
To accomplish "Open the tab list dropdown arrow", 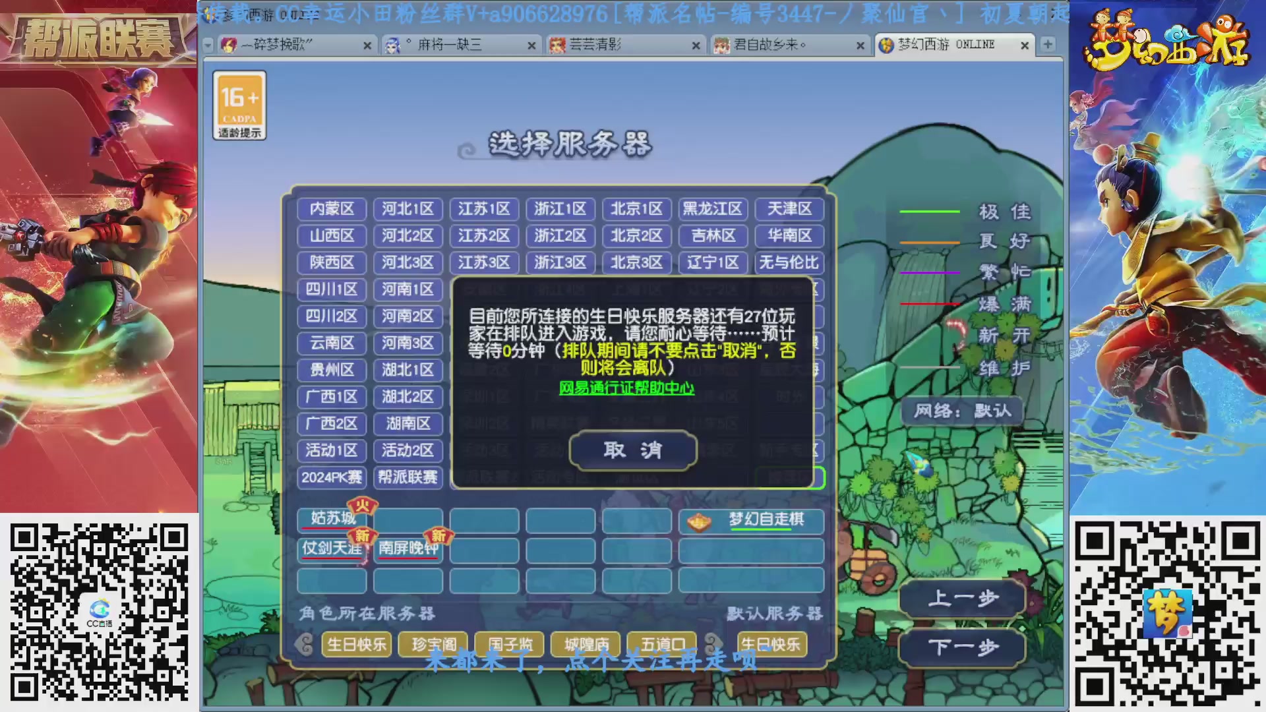I will 208,45.
